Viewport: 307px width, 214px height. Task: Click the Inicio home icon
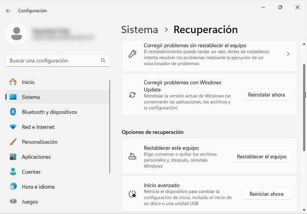click(13, 82)
